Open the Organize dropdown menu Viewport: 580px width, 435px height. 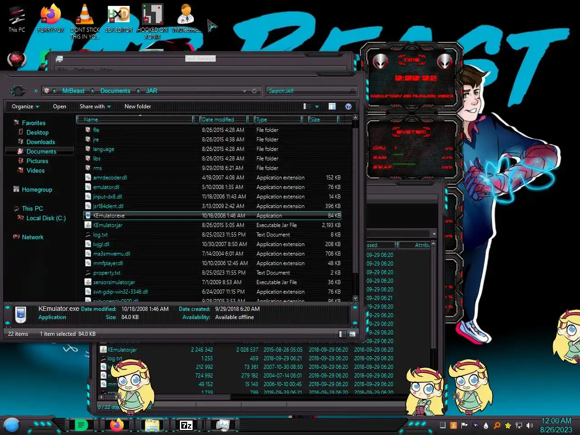point(25,106)
